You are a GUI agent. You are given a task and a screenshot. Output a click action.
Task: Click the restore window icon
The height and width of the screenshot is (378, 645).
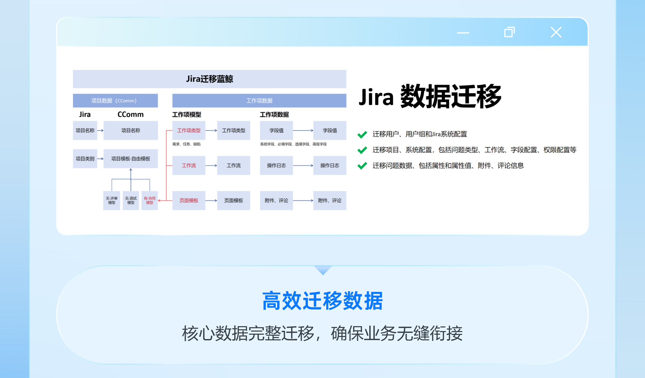coord(509,32)
